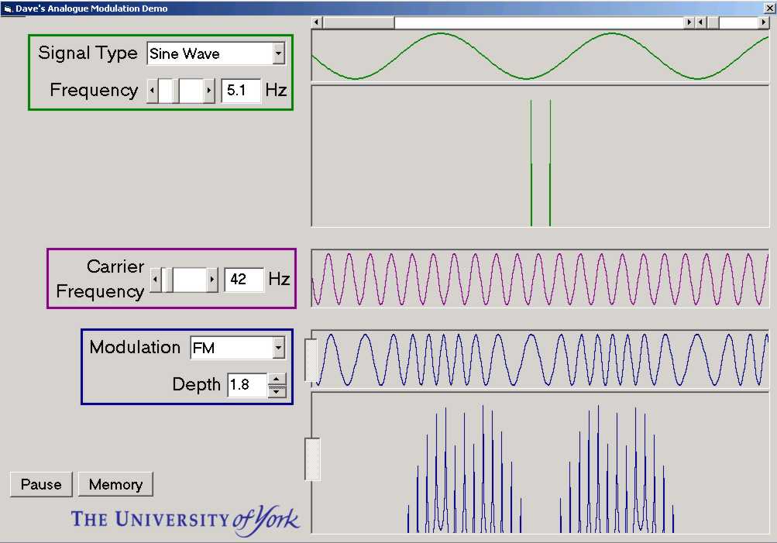The width and height of the screenshot is (777, 543).
Task: Decrease modulation Depth with down spinner arrow
Action: click(x=277, y=391)
